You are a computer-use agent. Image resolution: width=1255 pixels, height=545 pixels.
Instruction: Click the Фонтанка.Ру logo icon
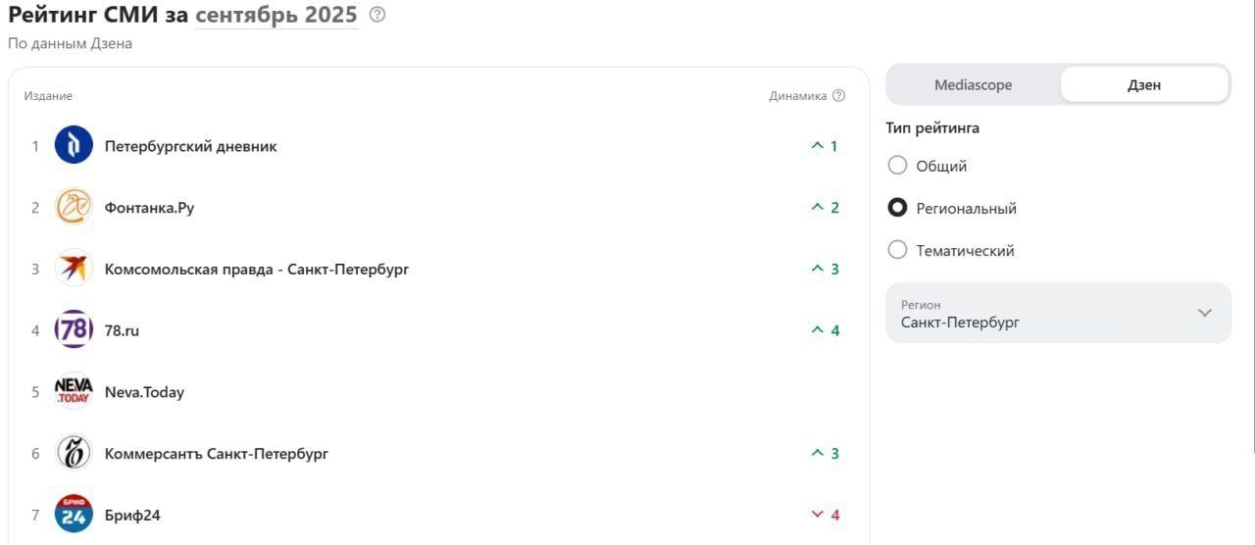pyautogui.click(x=74, y=208)
